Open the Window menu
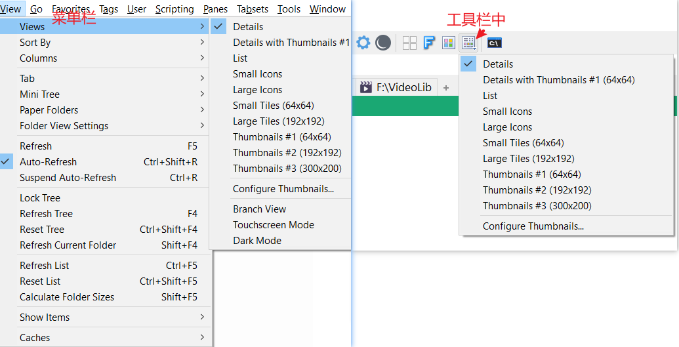 pyautogui.click(x=328, y=9)
